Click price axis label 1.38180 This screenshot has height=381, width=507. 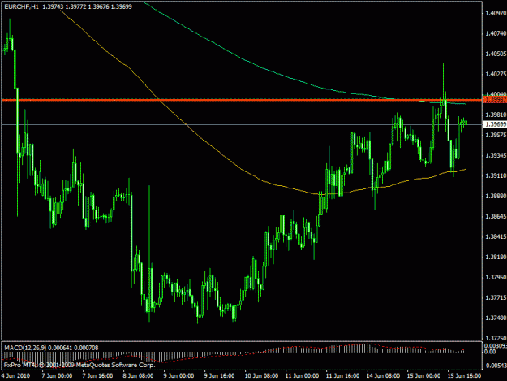tap(496, 257)
